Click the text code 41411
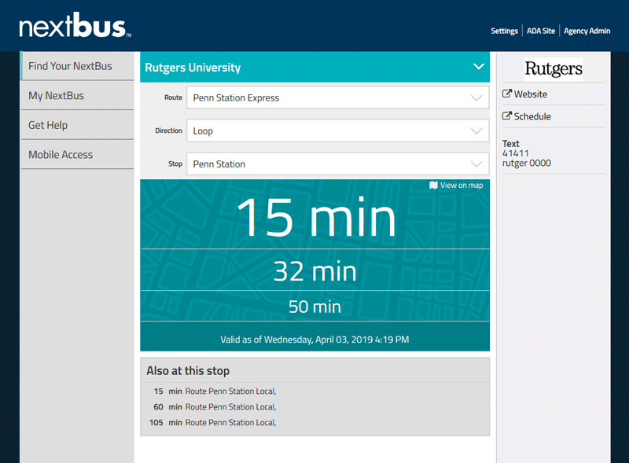This screenshot has height=463, width=629. 516,153
